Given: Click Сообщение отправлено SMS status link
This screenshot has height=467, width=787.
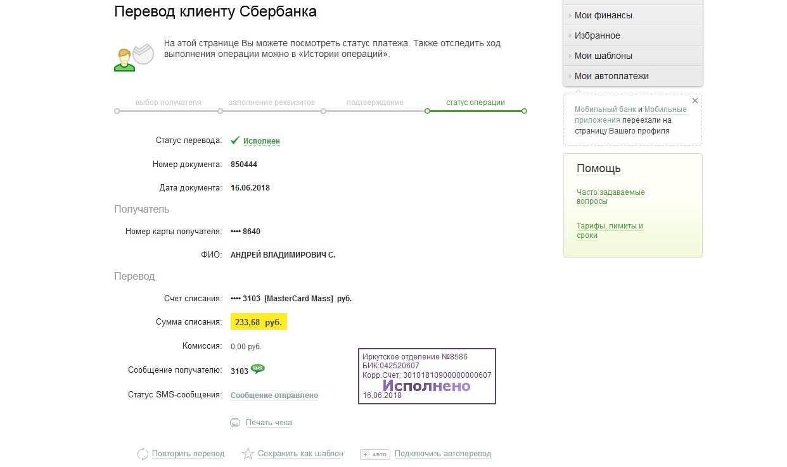Looking at the screenshot, I should coord(274,395).
